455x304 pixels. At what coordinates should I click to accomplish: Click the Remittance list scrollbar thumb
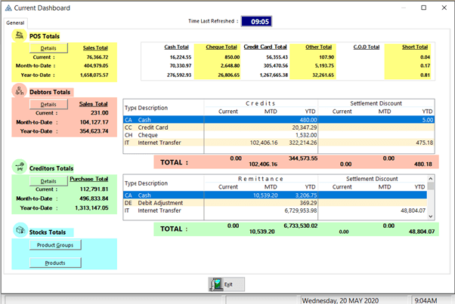[x=431, y=186]
